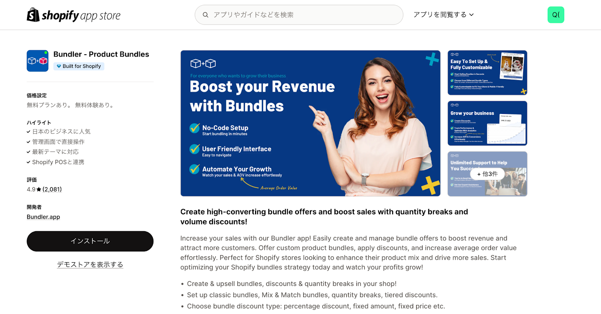Image resolution: width=601 pixels, height=314 pixels.
Task: Click the + 他3件 more images button
Action: coord(488,174)
